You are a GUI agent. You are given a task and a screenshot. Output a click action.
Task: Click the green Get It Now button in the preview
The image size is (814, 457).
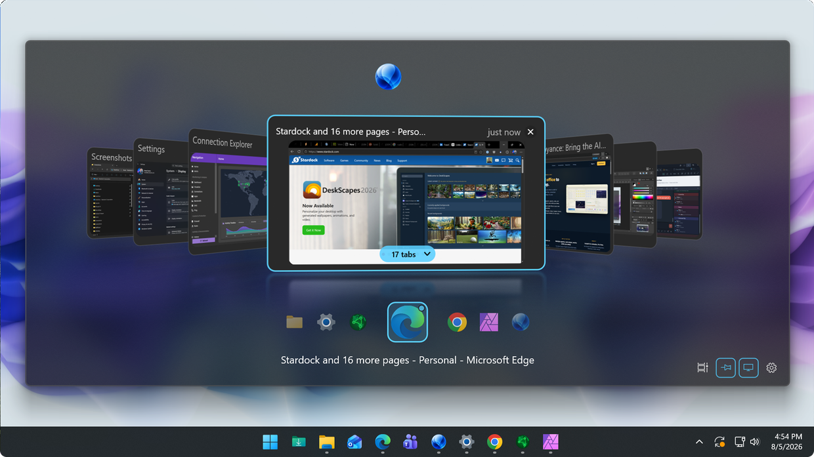tap(313, 230)
